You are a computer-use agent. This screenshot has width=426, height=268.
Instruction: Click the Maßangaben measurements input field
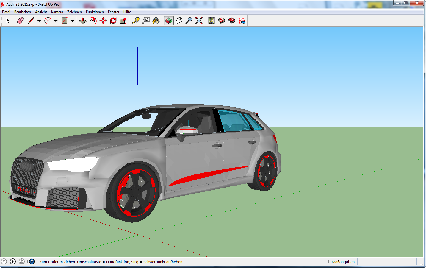coord(387,262)
